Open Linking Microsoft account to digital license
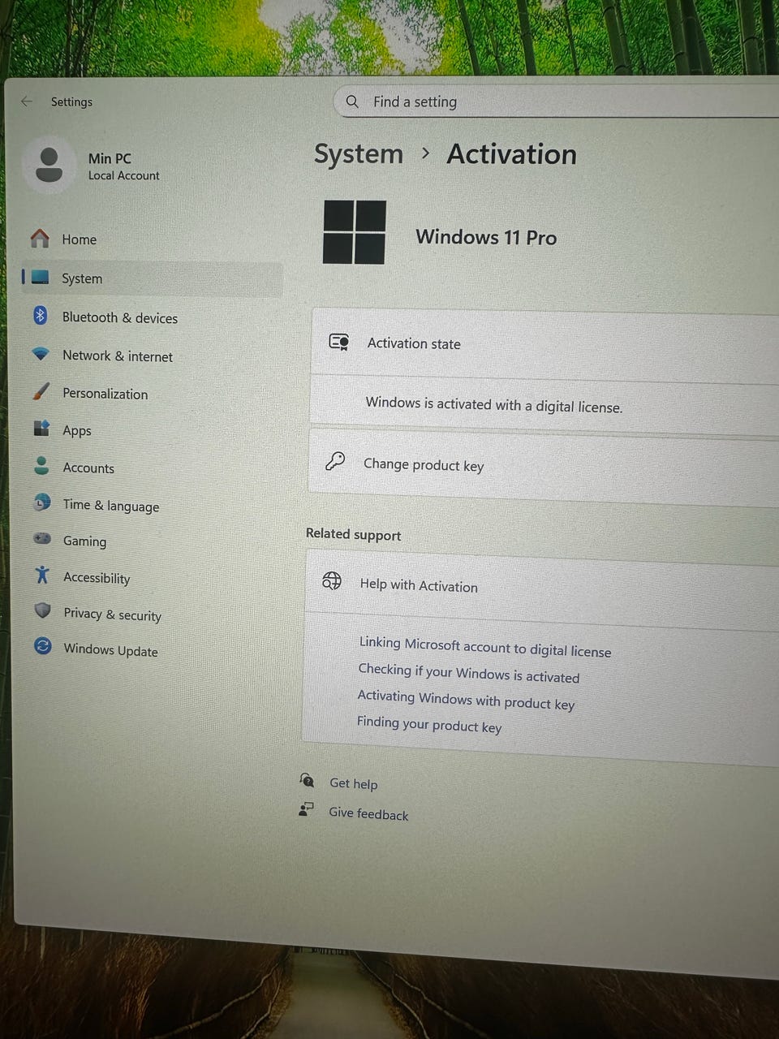The image size is (779, 1039). [484, 647]
